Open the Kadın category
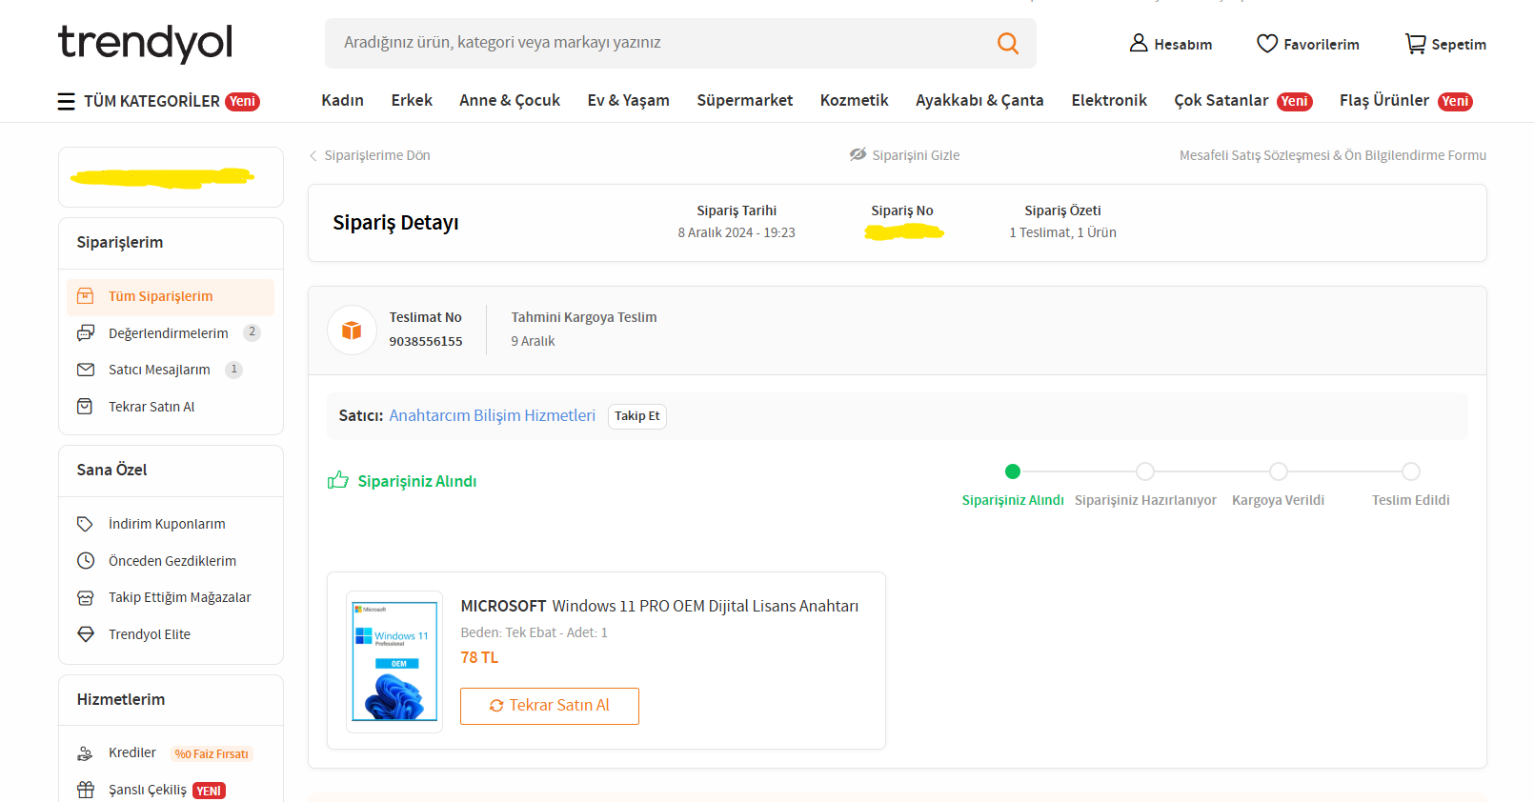This screenshot has width=1534, height=802. [342, 100]
